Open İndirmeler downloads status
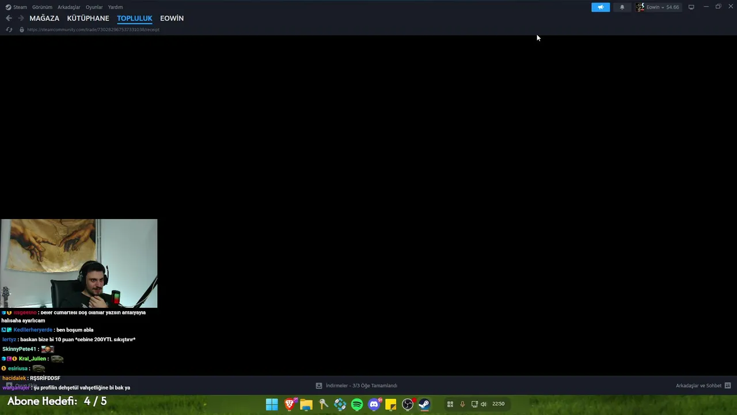The image size is (737, 415). coord(362,386)
